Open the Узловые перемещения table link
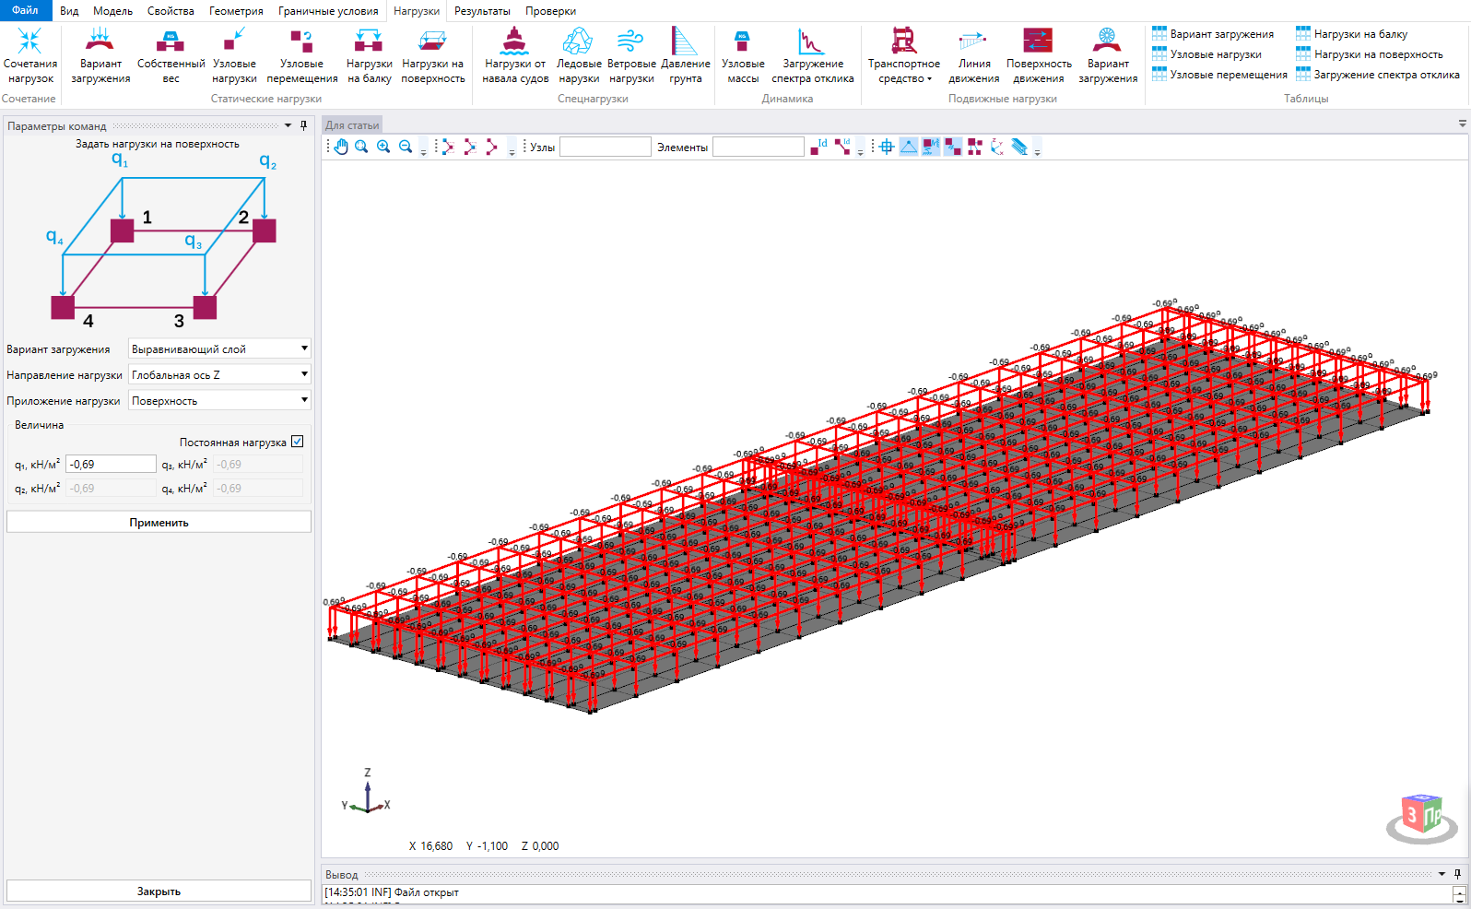Image resolution: width=1471 pixels, height=909 pixels. pos(1219,75)
